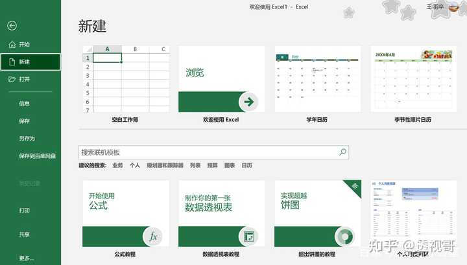467x265 pixels.
Task: Open the 信息 menu item
Action: pos(25,104)
